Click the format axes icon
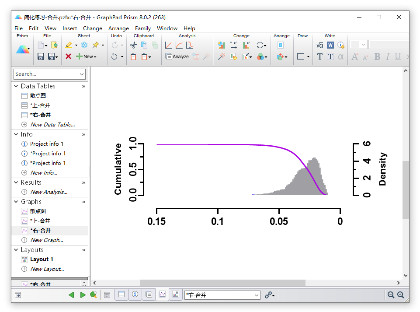 (233, 45)
